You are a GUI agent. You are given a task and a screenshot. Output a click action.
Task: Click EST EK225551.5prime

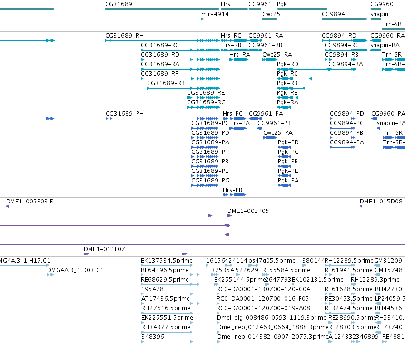pyautogui.click(x=167, y=323)
